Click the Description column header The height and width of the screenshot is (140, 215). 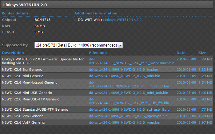pos(13,53)
